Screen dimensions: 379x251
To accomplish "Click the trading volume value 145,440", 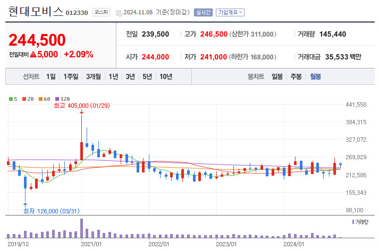I will point(333,34).
